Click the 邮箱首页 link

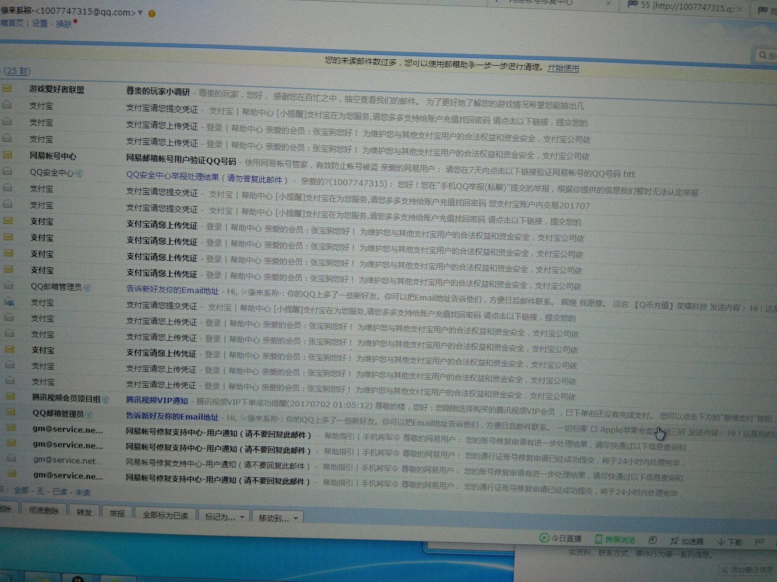(12, 23)
